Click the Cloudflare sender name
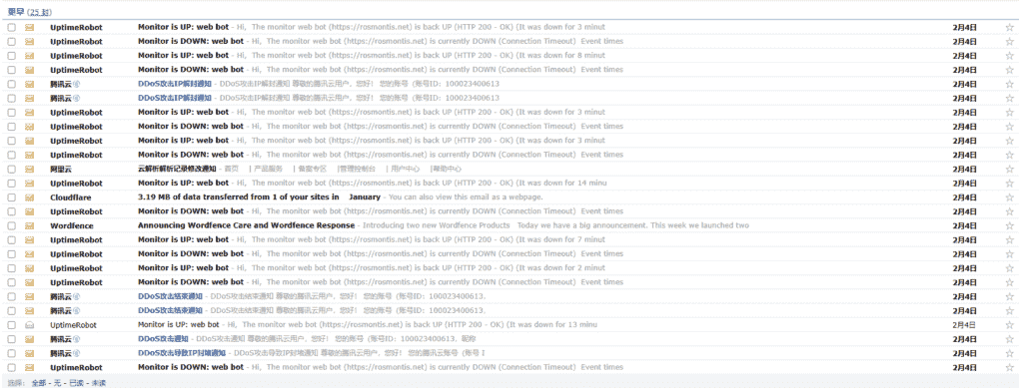Viewport: 1023px width, 388px height. tap(71, 197)
